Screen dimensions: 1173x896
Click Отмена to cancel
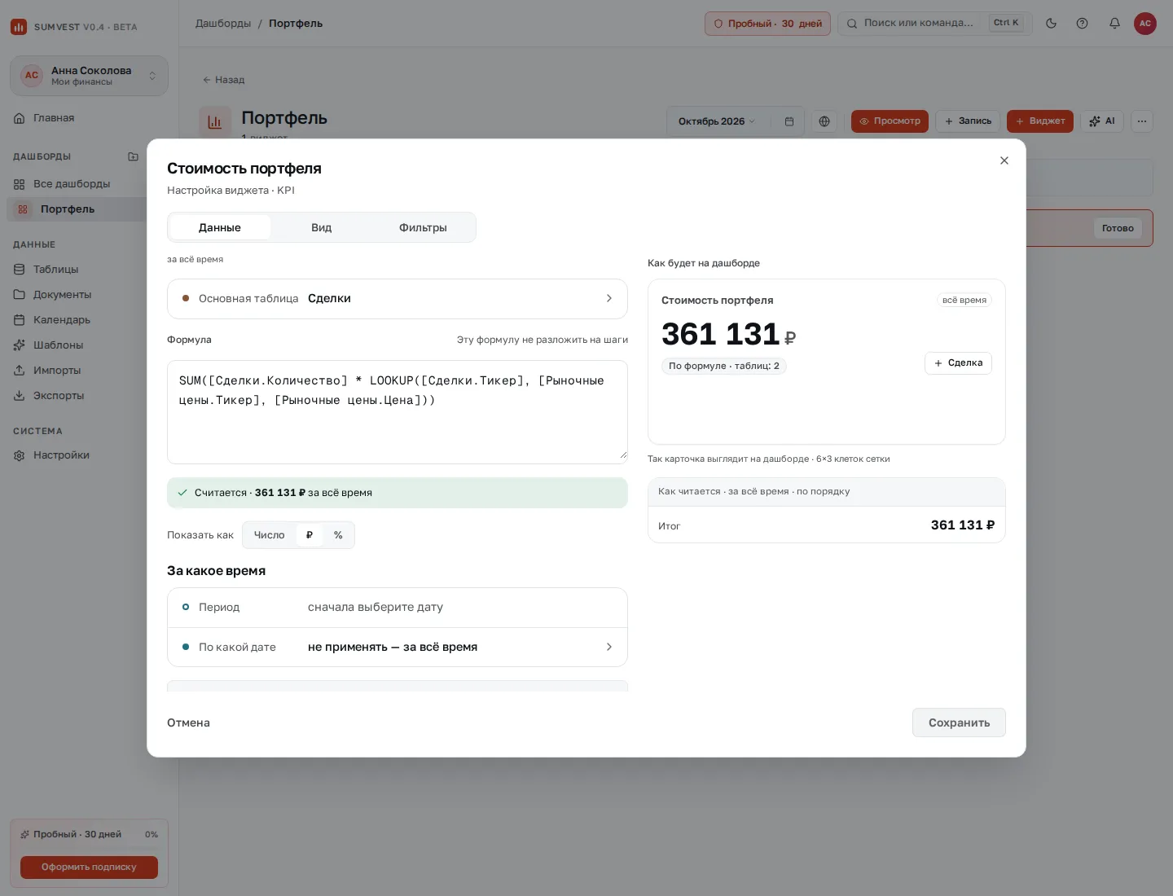[x=188, y=723]
